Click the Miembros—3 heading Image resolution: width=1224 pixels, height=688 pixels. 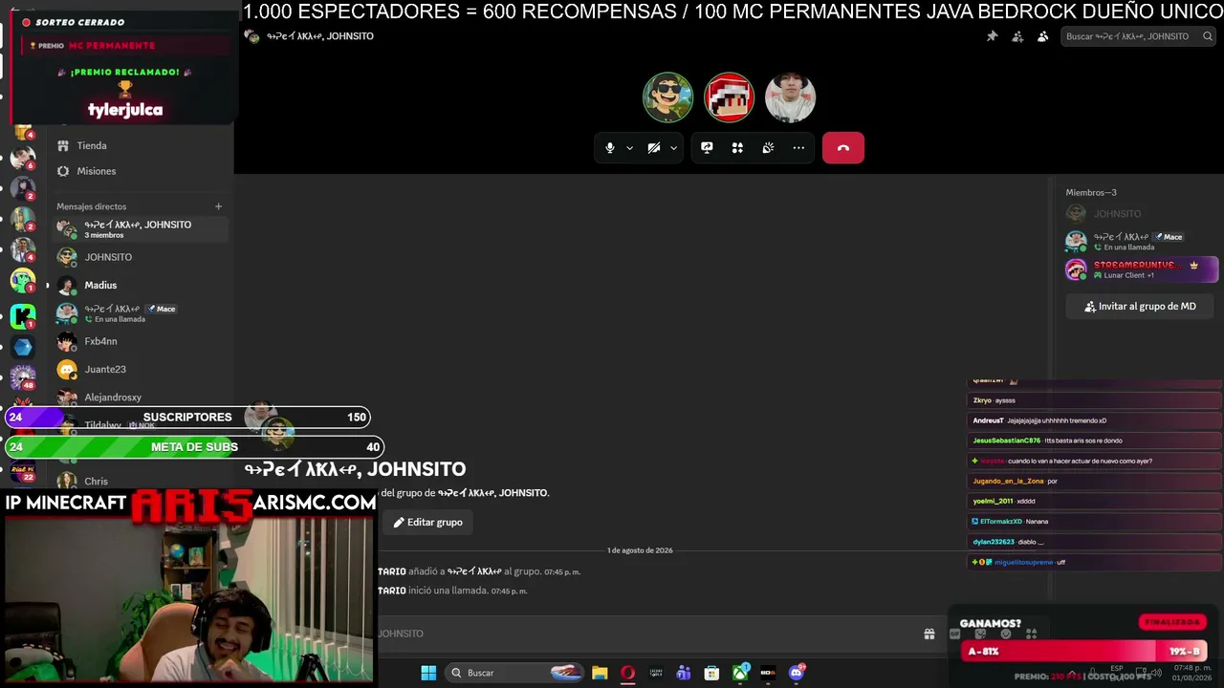(x=1091, y=193)
